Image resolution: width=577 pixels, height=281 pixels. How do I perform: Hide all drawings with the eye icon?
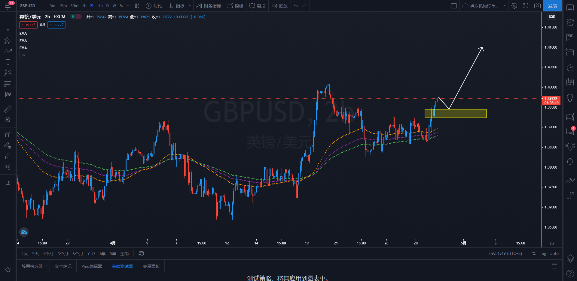pyautogui.click(x=8, y=166)
